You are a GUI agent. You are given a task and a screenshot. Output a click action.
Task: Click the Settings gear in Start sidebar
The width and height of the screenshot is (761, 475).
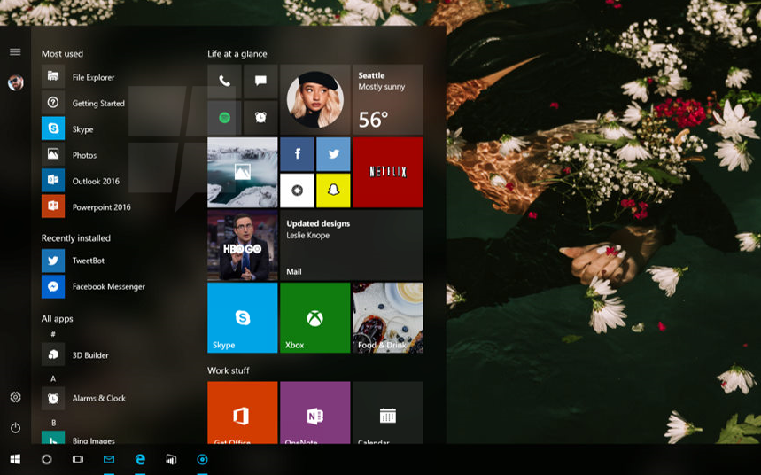pyautogui.click(x=15, y=397)
